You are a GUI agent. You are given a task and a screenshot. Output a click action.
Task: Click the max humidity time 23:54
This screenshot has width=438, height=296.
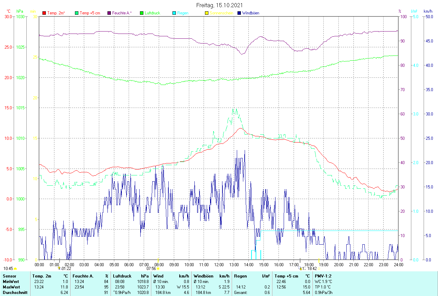(80, 287)
